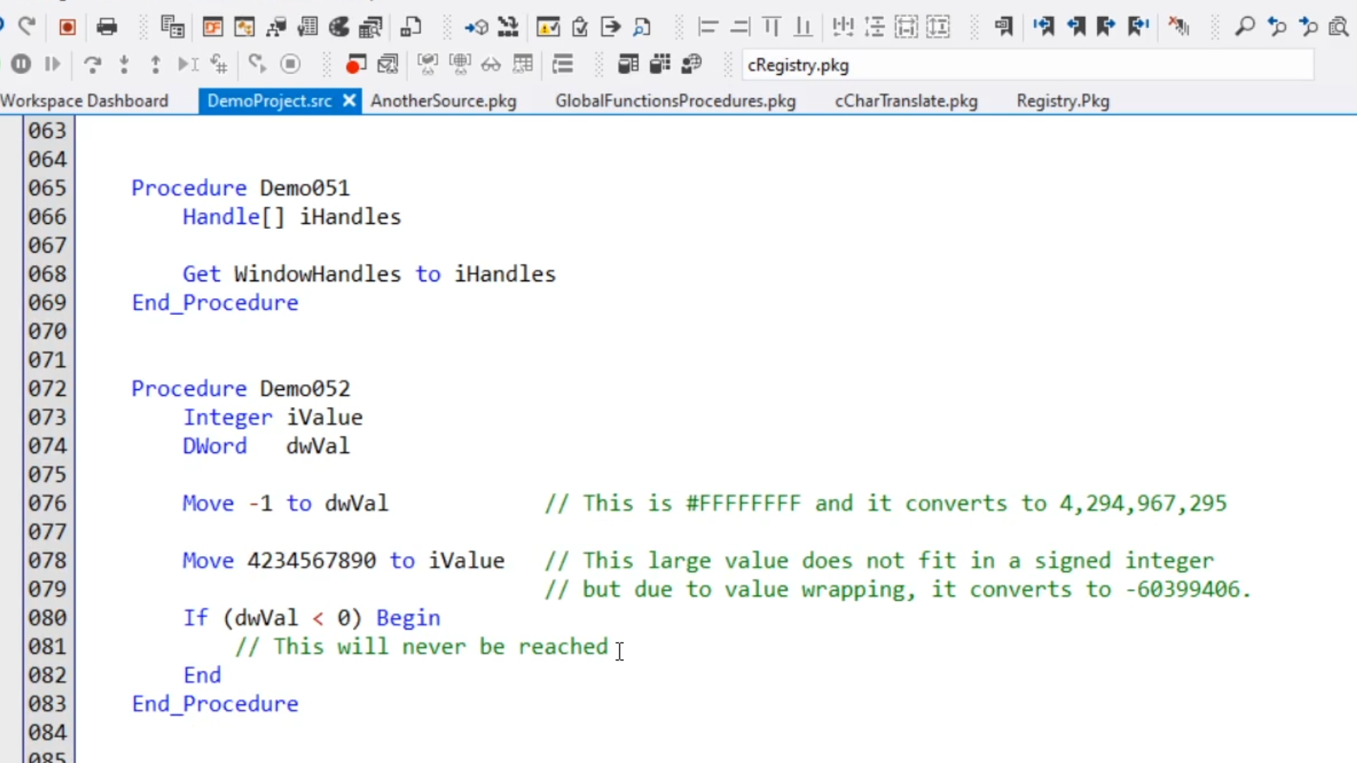Click the Redo arrow icon

(x=28, y=28)
